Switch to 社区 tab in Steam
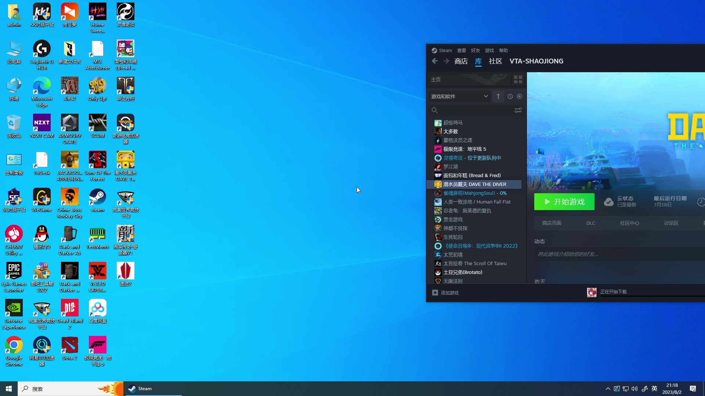705x396 pixels. 495,61
